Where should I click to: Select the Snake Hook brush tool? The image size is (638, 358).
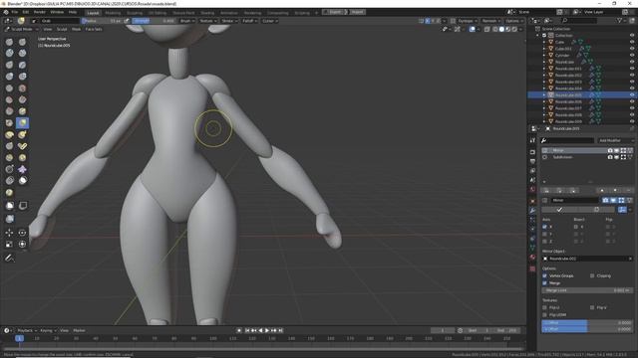point(22,134)
